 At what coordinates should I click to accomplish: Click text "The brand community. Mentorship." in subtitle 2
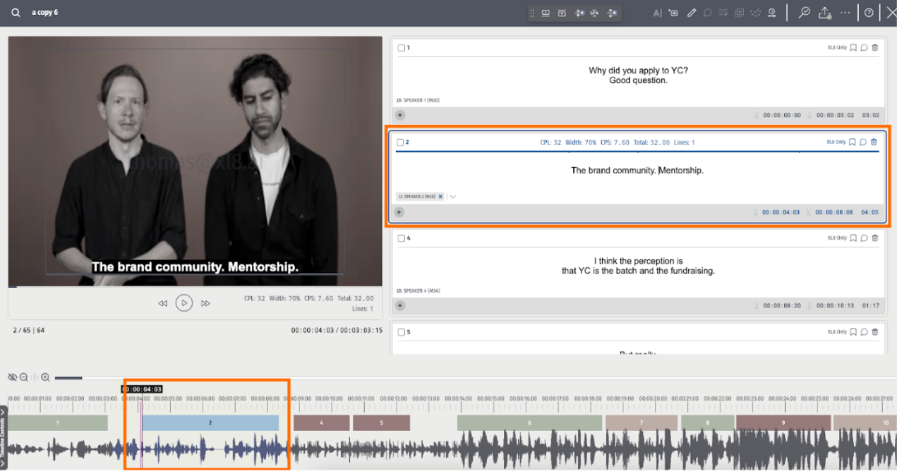(637, 170)
